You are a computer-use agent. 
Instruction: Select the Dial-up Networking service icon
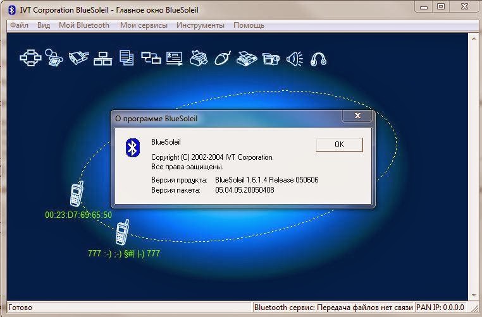pyautogui.click(x=54, y=57)
